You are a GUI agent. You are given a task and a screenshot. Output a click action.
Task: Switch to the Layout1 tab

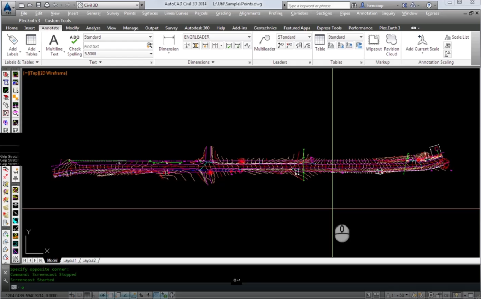pyautogui.click(x=70, y=260)
